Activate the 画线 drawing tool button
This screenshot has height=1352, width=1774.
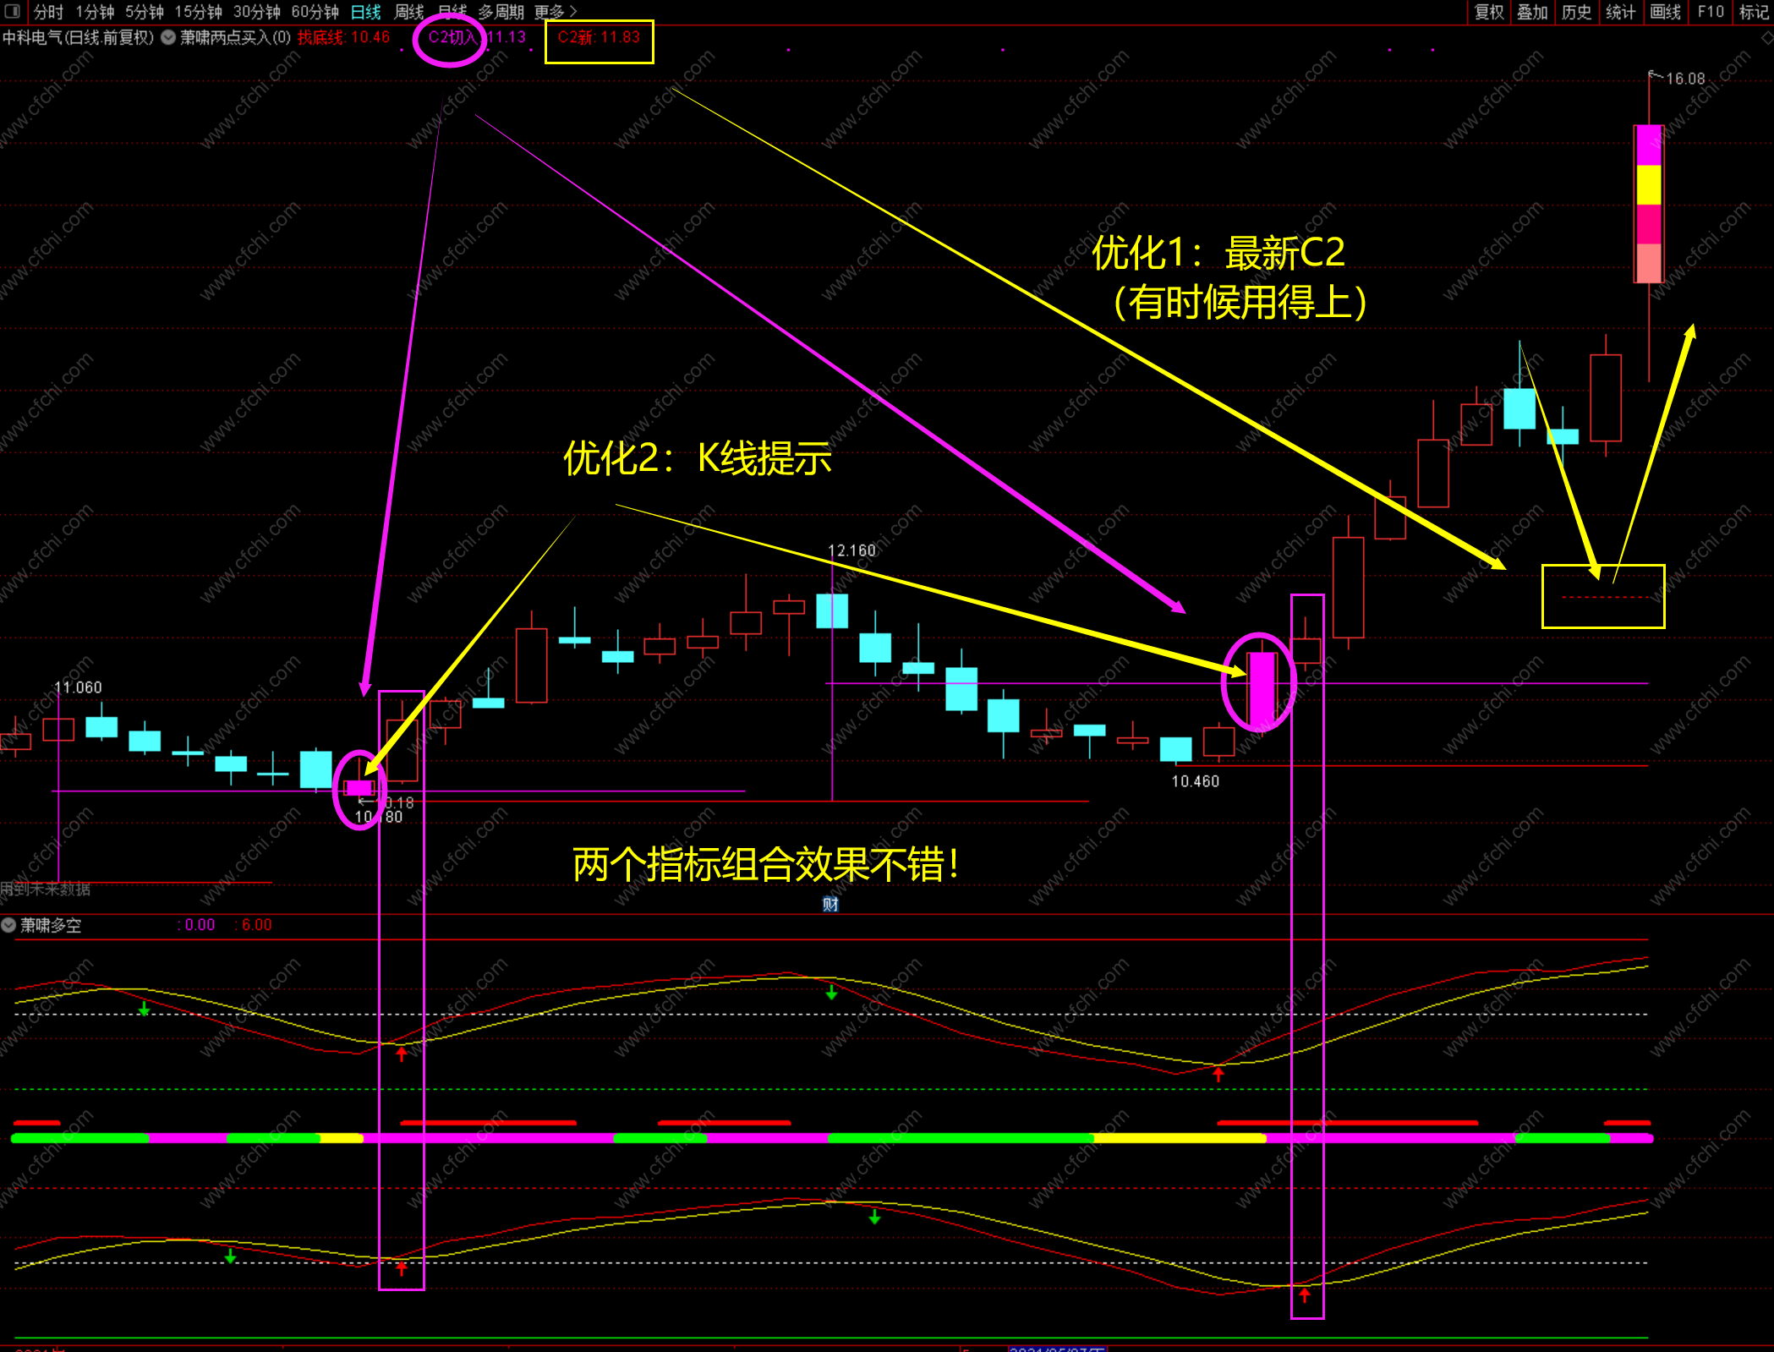[1665, 12]
